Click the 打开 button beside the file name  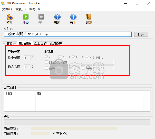(x=141, y=34)
